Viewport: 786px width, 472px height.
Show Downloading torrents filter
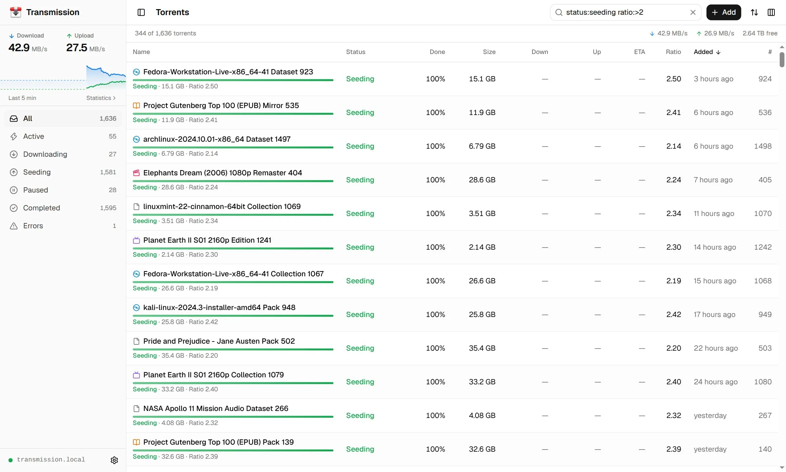point(63,154)
